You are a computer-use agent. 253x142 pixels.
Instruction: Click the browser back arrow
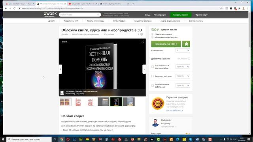pos(6,8)
